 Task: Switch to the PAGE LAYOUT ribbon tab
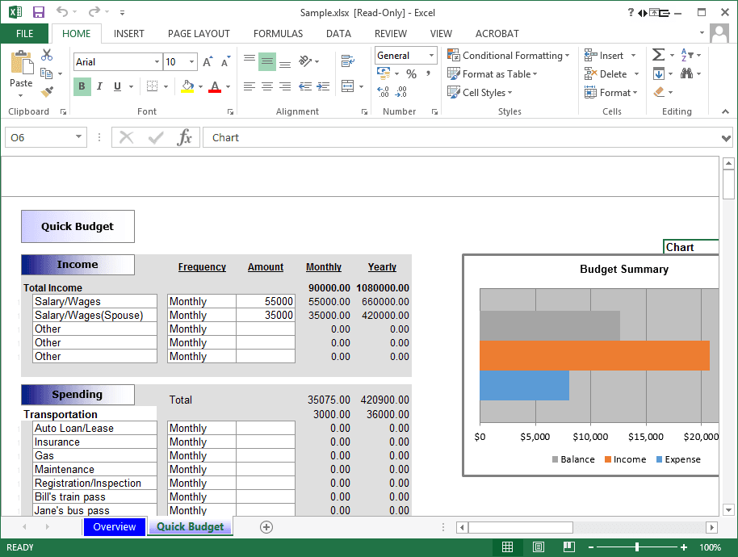(199, 33)
